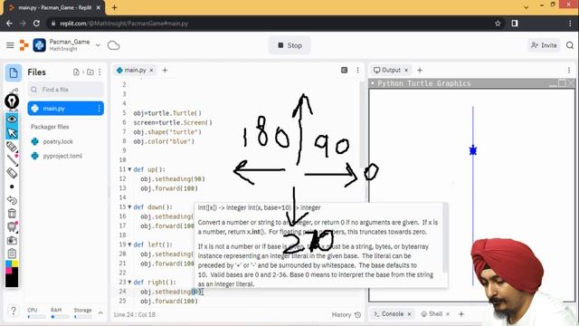Create a new folder in Files panel
The width and height of the screenshot is (579, 326).
[90, 72]
